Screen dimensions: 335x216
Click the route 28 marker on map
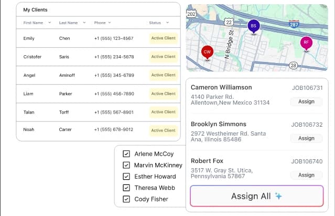(x=294, y=65)
